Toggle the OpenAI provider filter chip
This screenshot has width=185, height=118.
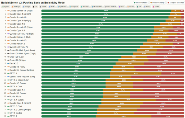[x=6, y=6]
